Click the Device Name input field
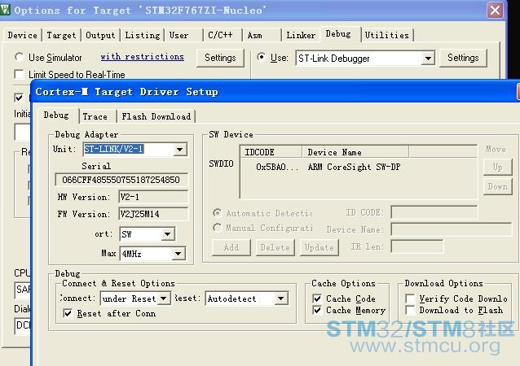520x366 pixels. click(x=451, y=229)
